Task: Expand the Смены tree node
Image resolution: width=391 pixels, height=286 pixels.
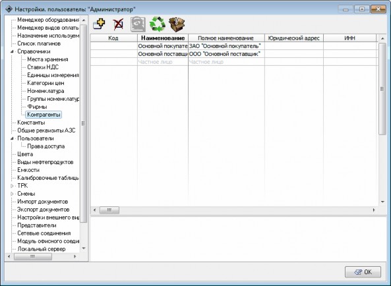Action: (x=12, y=194)
